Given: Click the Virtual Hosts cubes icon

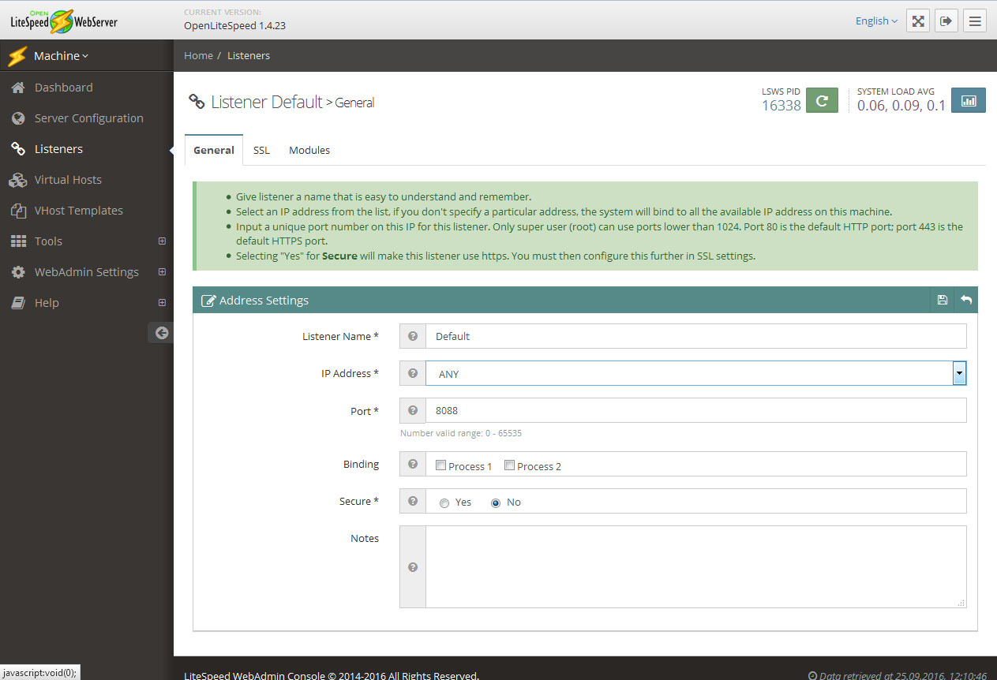Looking at the screenshot, I should click(x=18, y=180).
